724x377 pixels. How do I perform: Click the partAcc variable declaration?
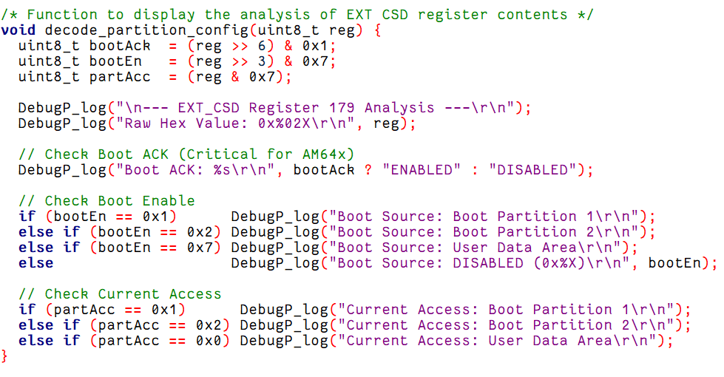120,77
